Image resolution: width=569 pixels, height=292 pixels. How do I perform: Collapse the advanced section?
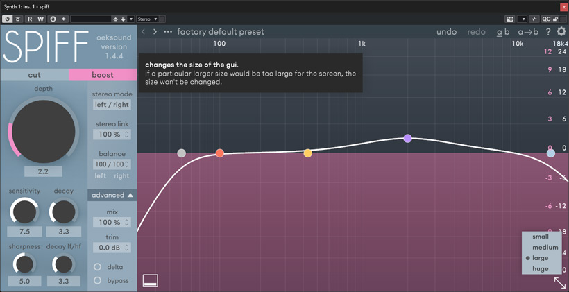click(112, 195)
